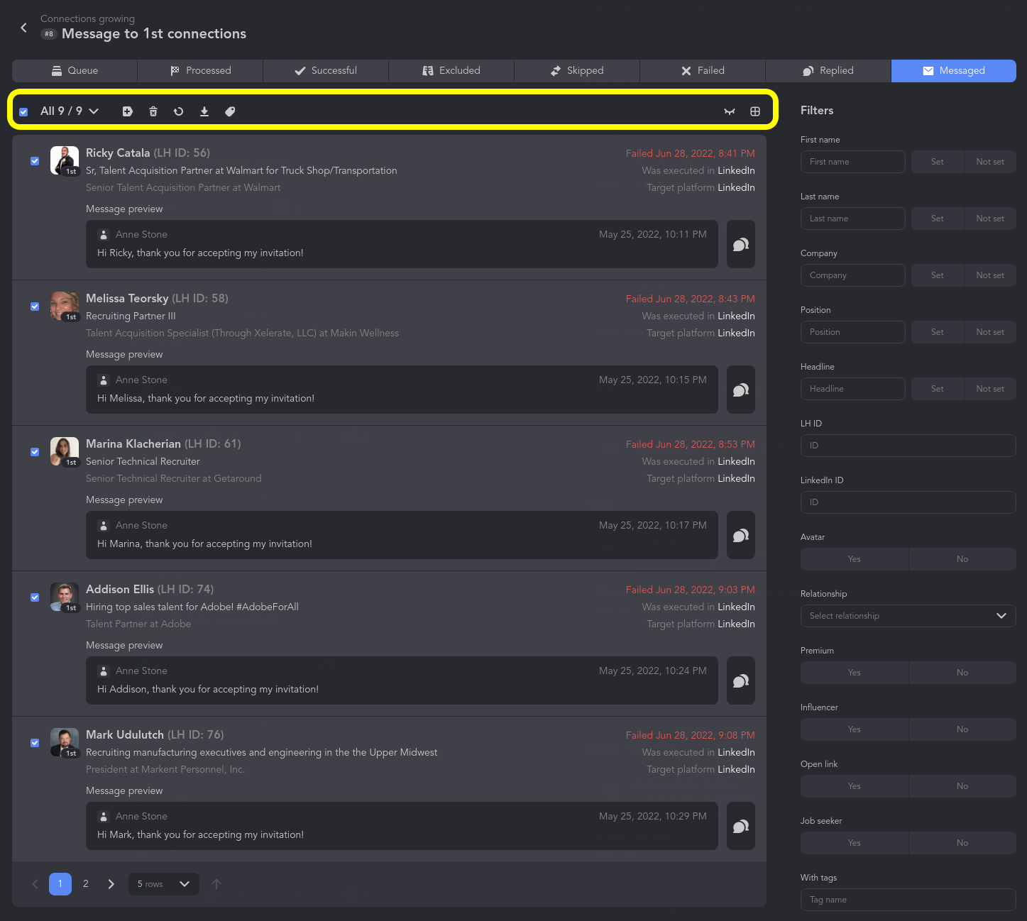Click the download/export icon in toolbar

coord(204,111)
